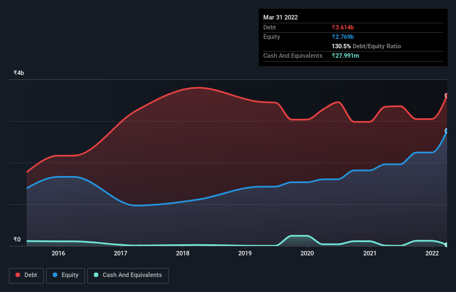Click the ₹0 y-axis label
456x292 pixels.
tap(17, 239)
